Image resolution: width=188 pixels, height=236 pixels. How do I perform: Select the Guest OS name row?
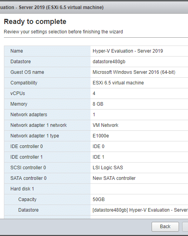point(96,72)
